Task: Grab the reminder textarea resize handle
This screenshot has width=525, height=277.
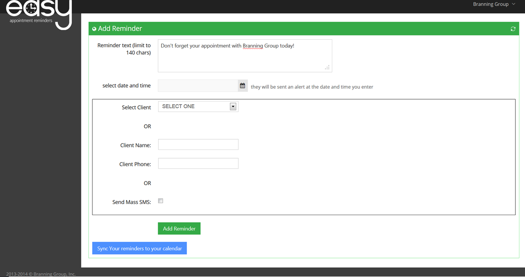Action: 327,67
